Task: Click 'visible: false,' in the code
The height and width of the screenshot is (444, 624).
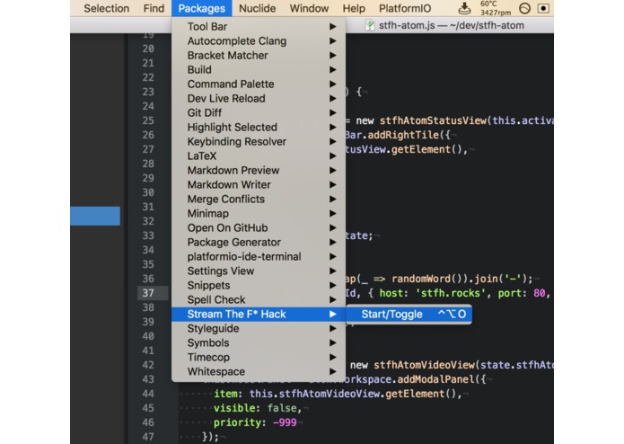Action: tap(258, 408)
